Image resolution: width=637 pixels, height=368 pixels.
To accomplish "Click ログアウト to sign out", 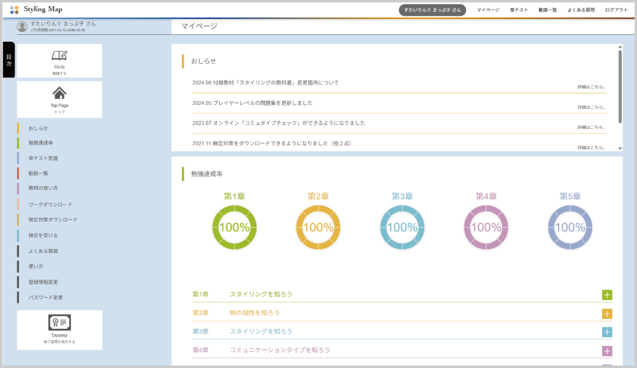I will pos(616,10).
